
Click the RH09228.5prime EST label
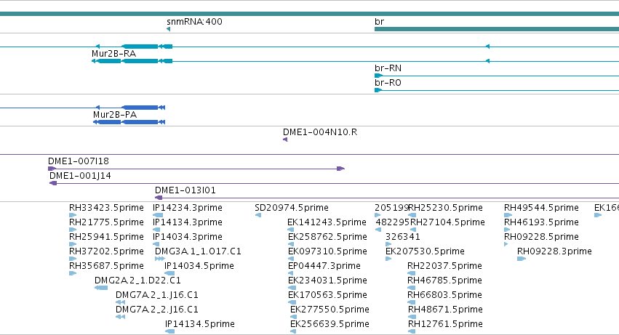(541, 237)
